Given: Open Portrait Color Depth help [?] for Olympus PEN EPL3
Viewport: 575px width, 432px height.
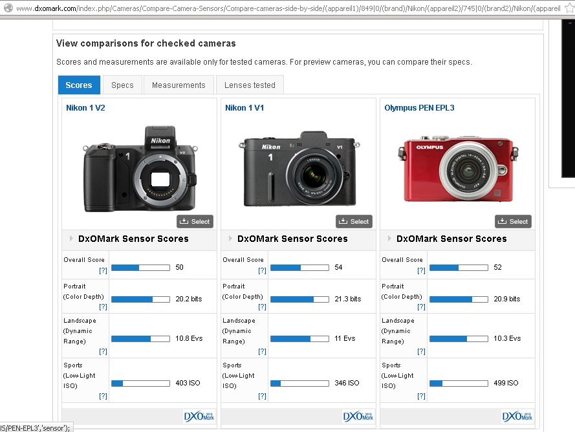Looking at the screenshot, I should point(421,307).
